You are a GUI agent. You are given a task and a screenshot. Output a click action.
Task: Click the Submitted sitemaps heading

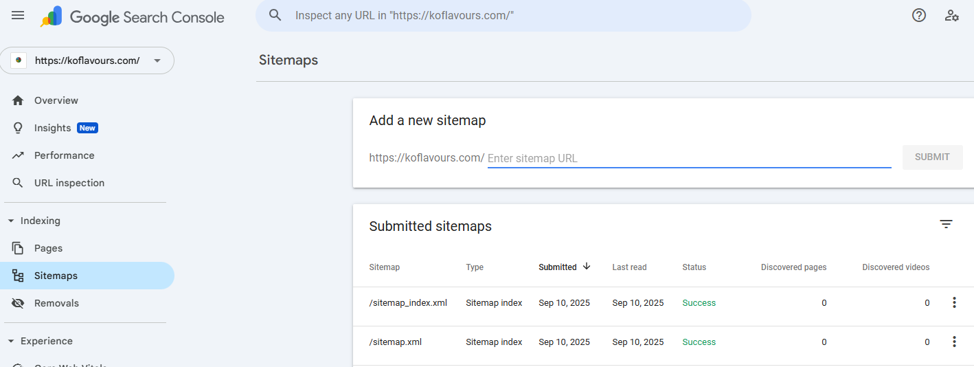click(431, 226)
